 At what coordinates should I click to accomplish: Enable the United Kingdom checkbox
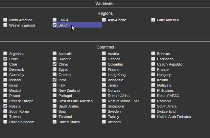5,122
